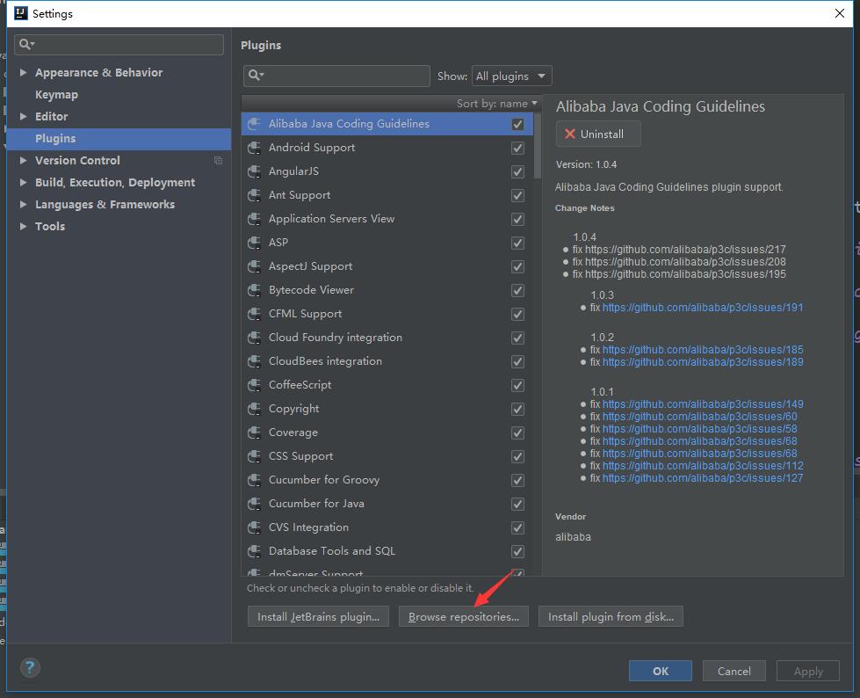860x698 pixels.
Task: Click the Cucumber for Groovy plugin icon
Action: tap(254, 480)
